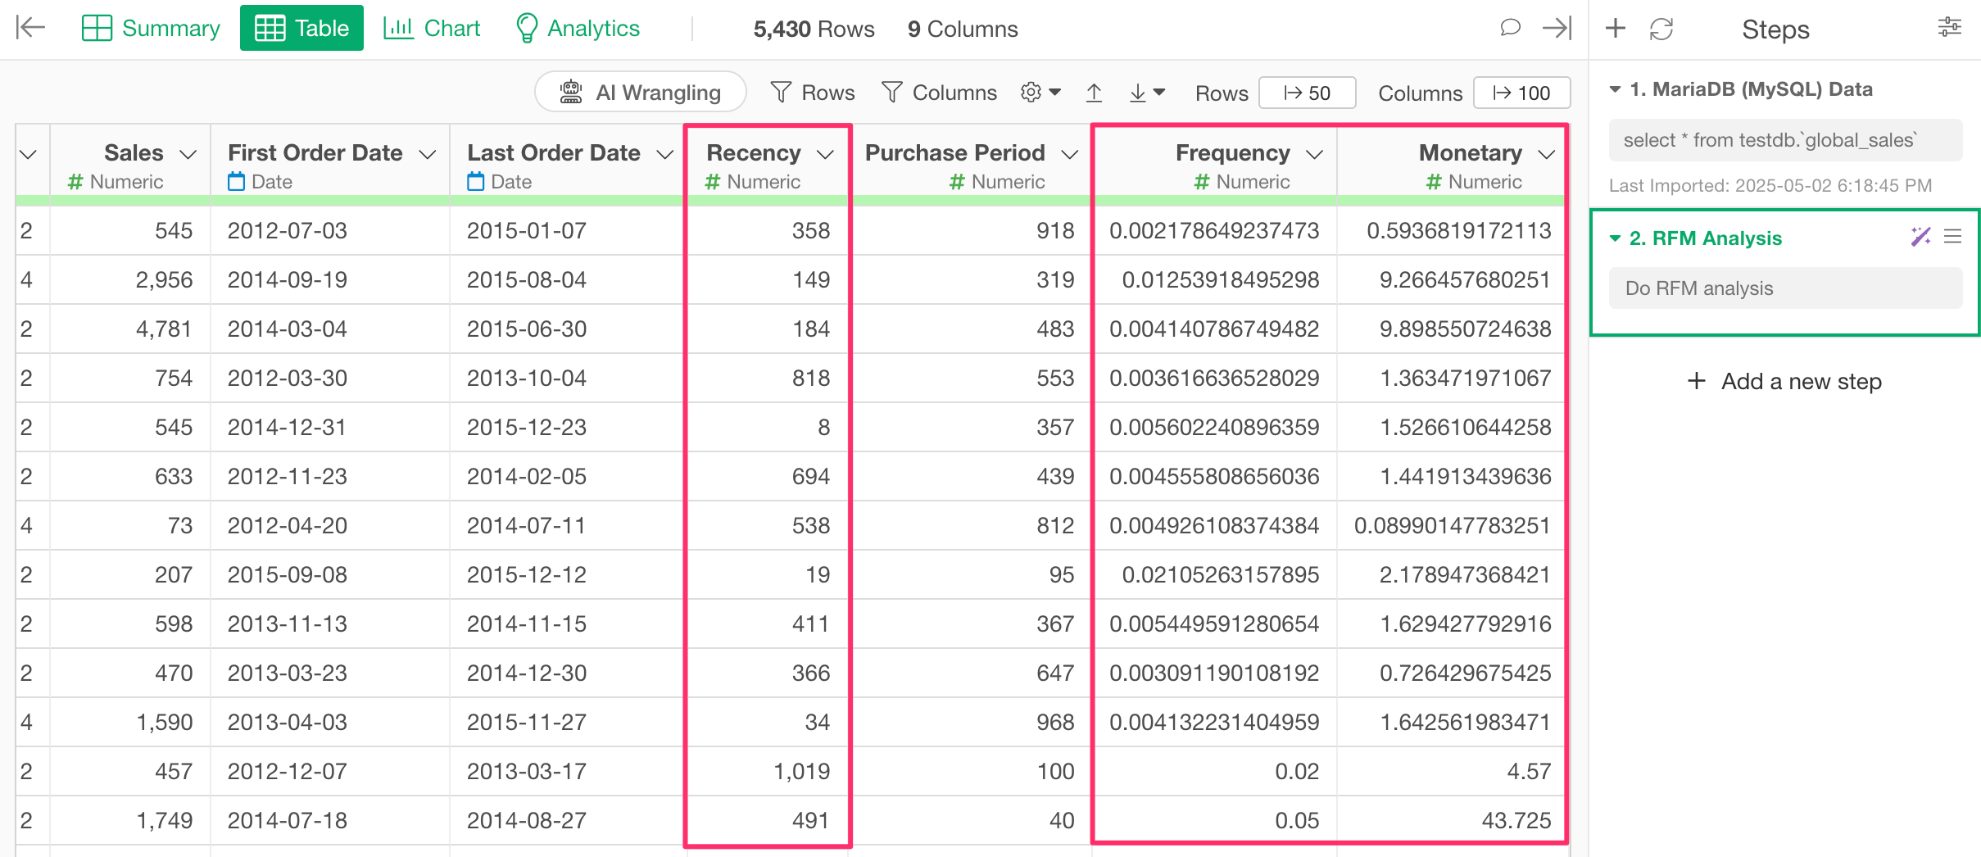Switch to the Summary tab
This screenshot has height=857, width=1981.
click(152, 28)
